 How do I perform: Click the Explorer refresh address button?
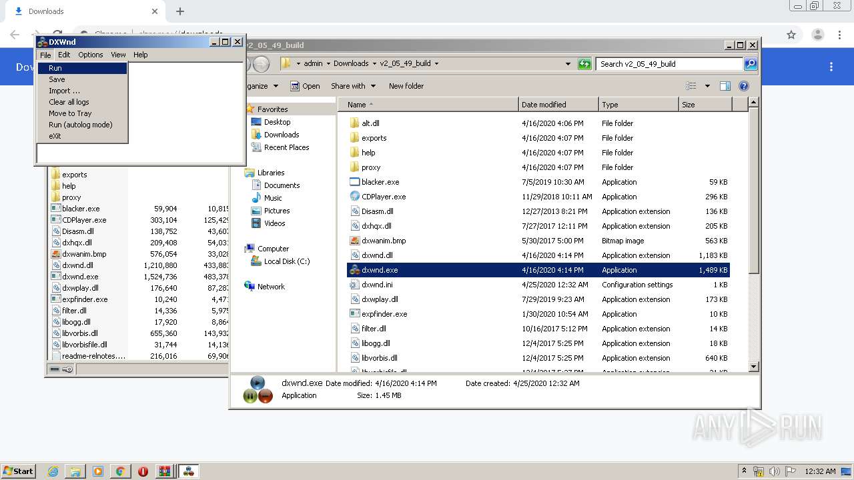coord(584,64)
